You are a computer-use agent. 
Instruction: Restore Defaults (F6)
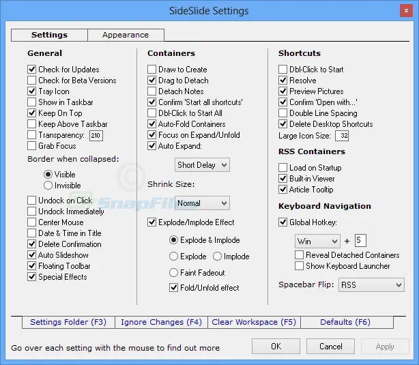(x=347, y=322)
